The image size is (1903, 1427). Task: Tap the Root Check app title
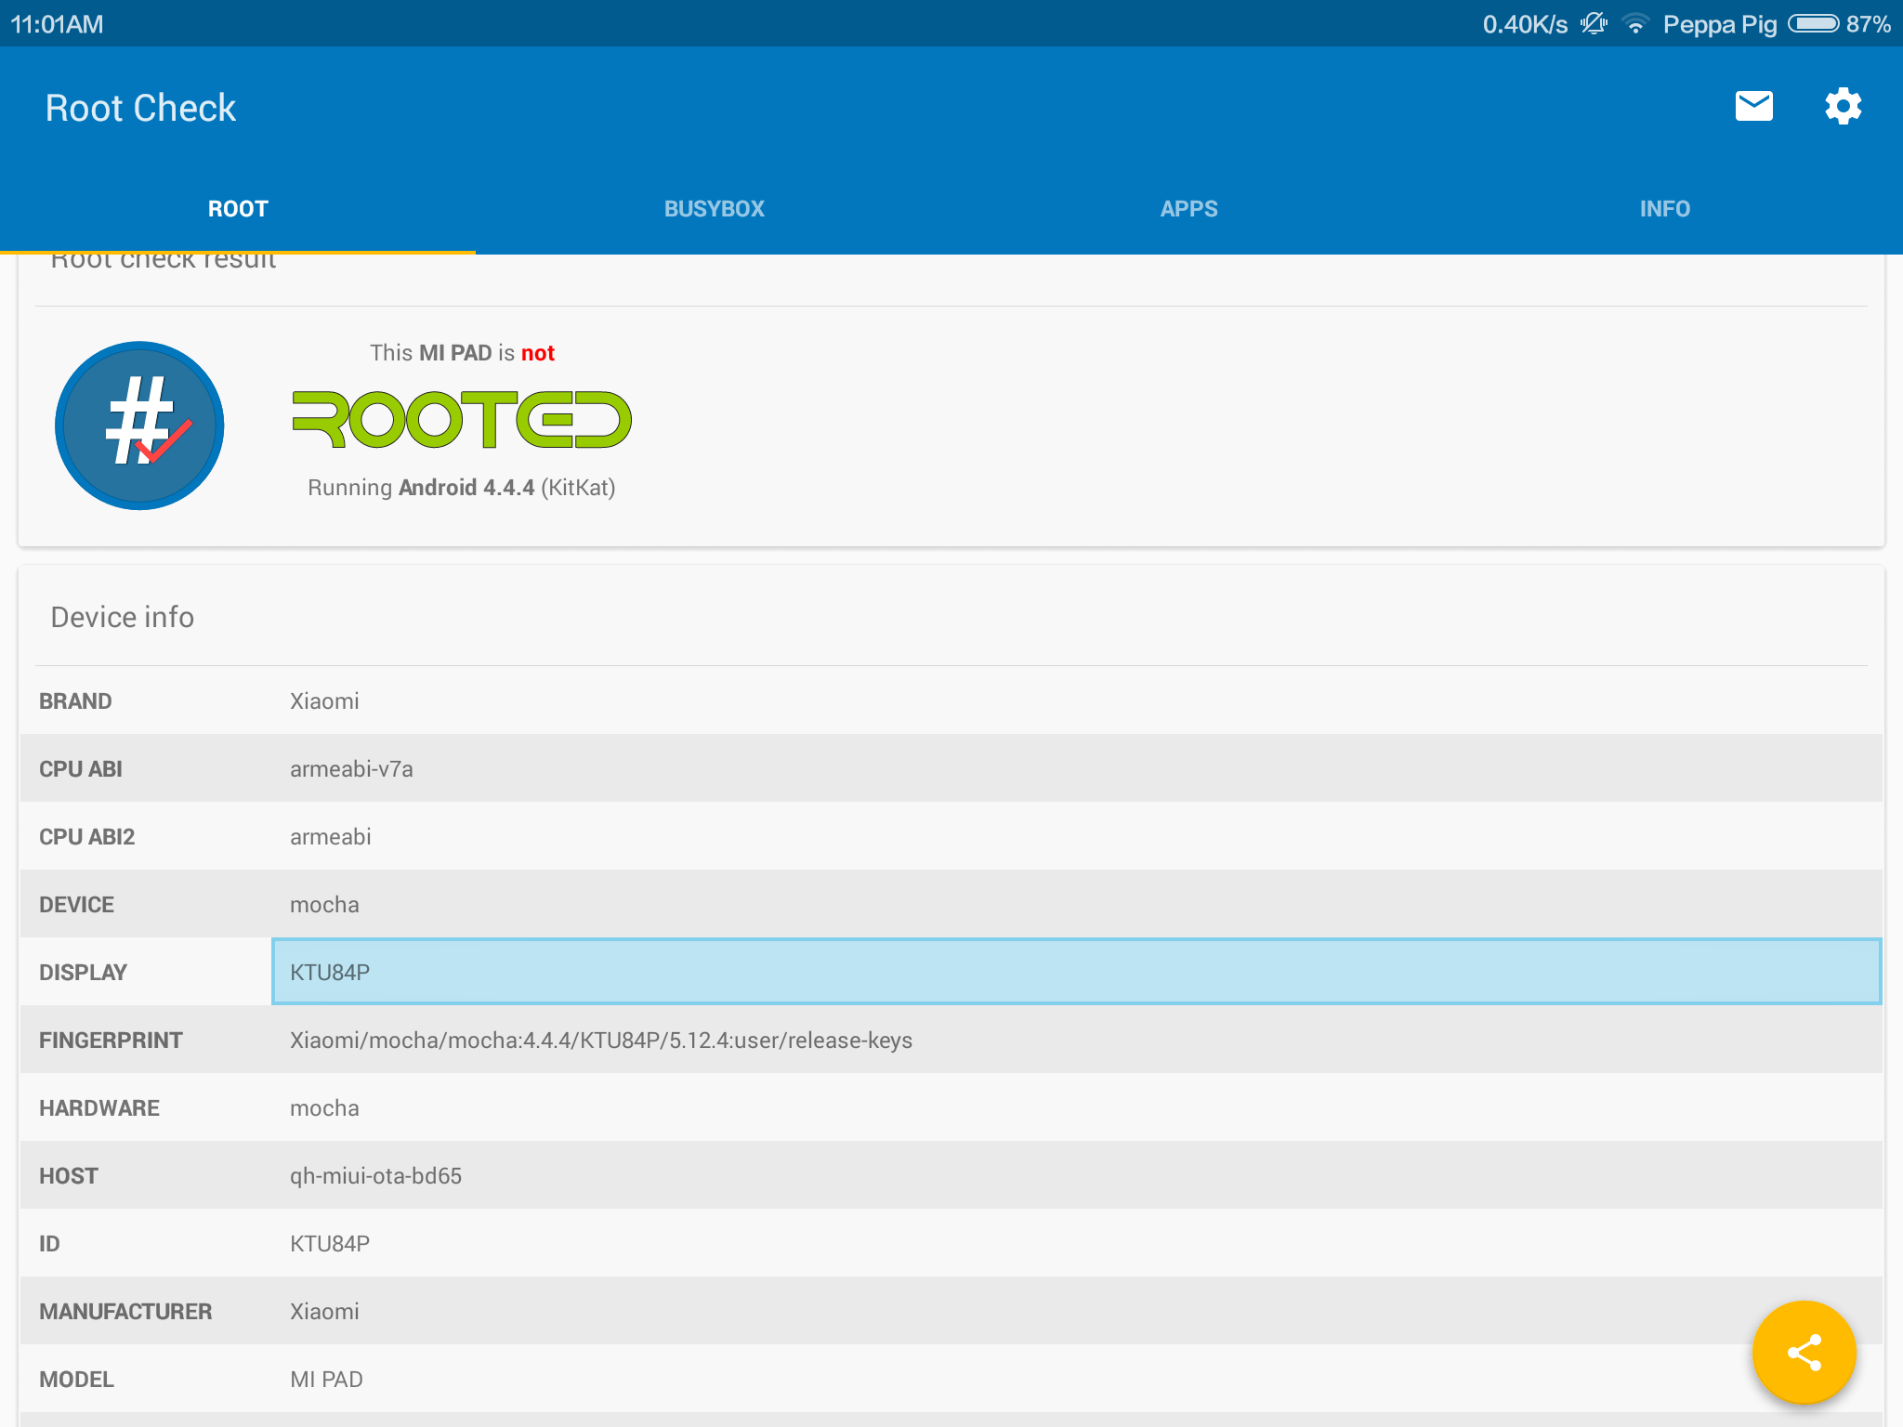click(140, 108)
